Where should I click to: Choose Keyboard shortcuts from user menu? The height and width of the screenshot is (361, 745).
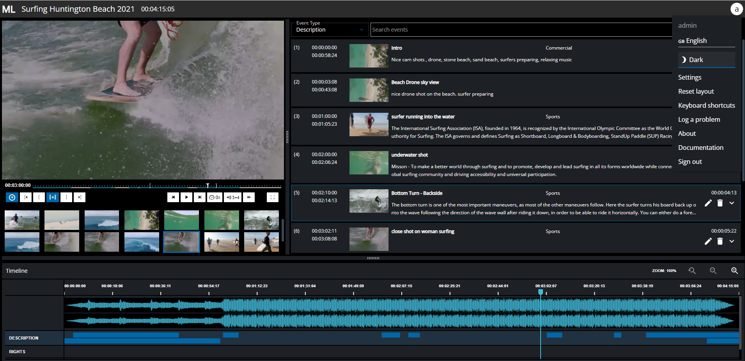(706, 105)
